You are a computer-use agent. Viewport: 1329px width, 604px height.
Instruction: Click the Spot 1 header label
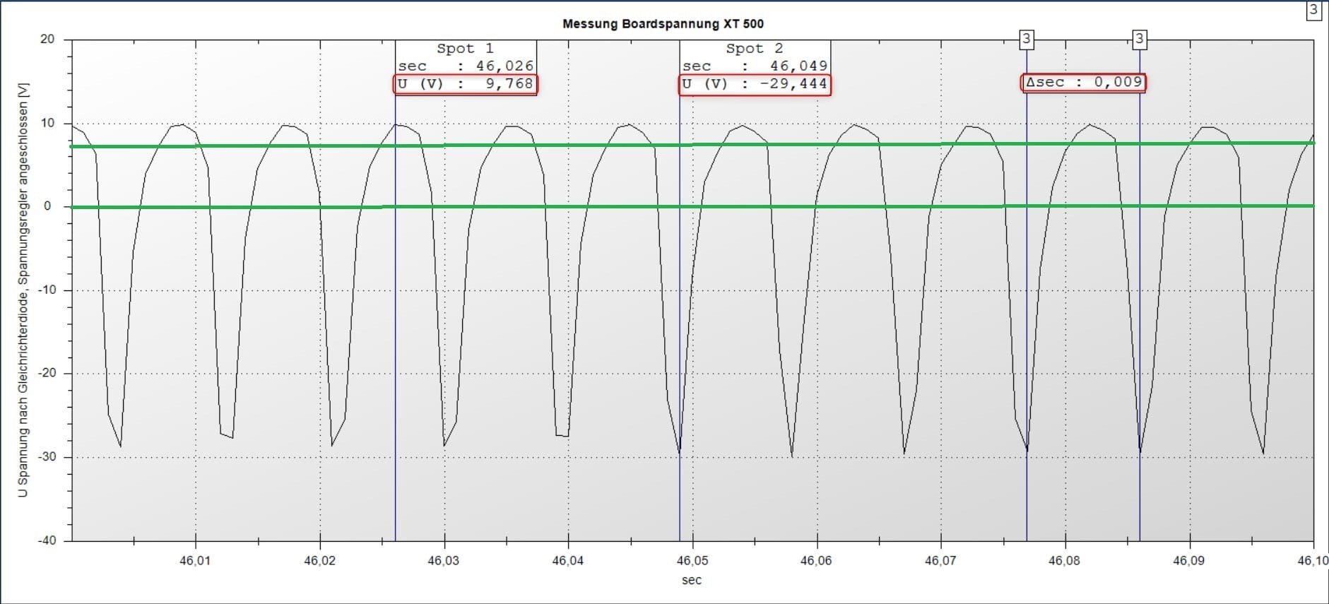point(465,49)
